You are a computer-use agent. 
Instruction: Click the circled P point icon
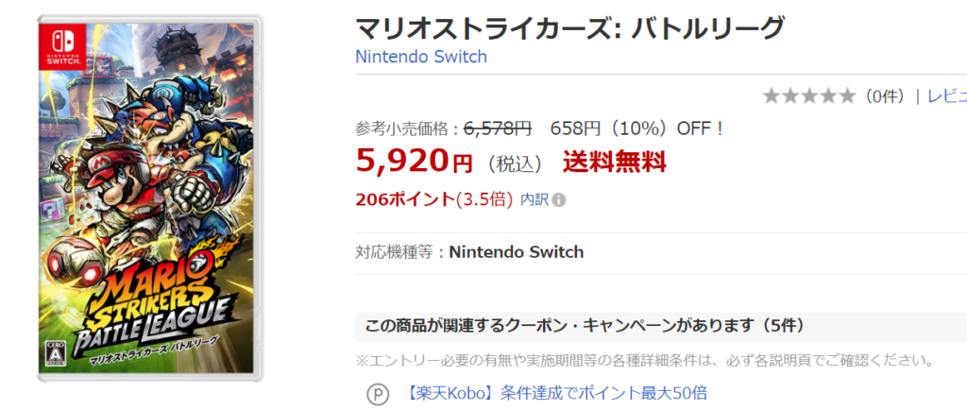coord(378,394)
